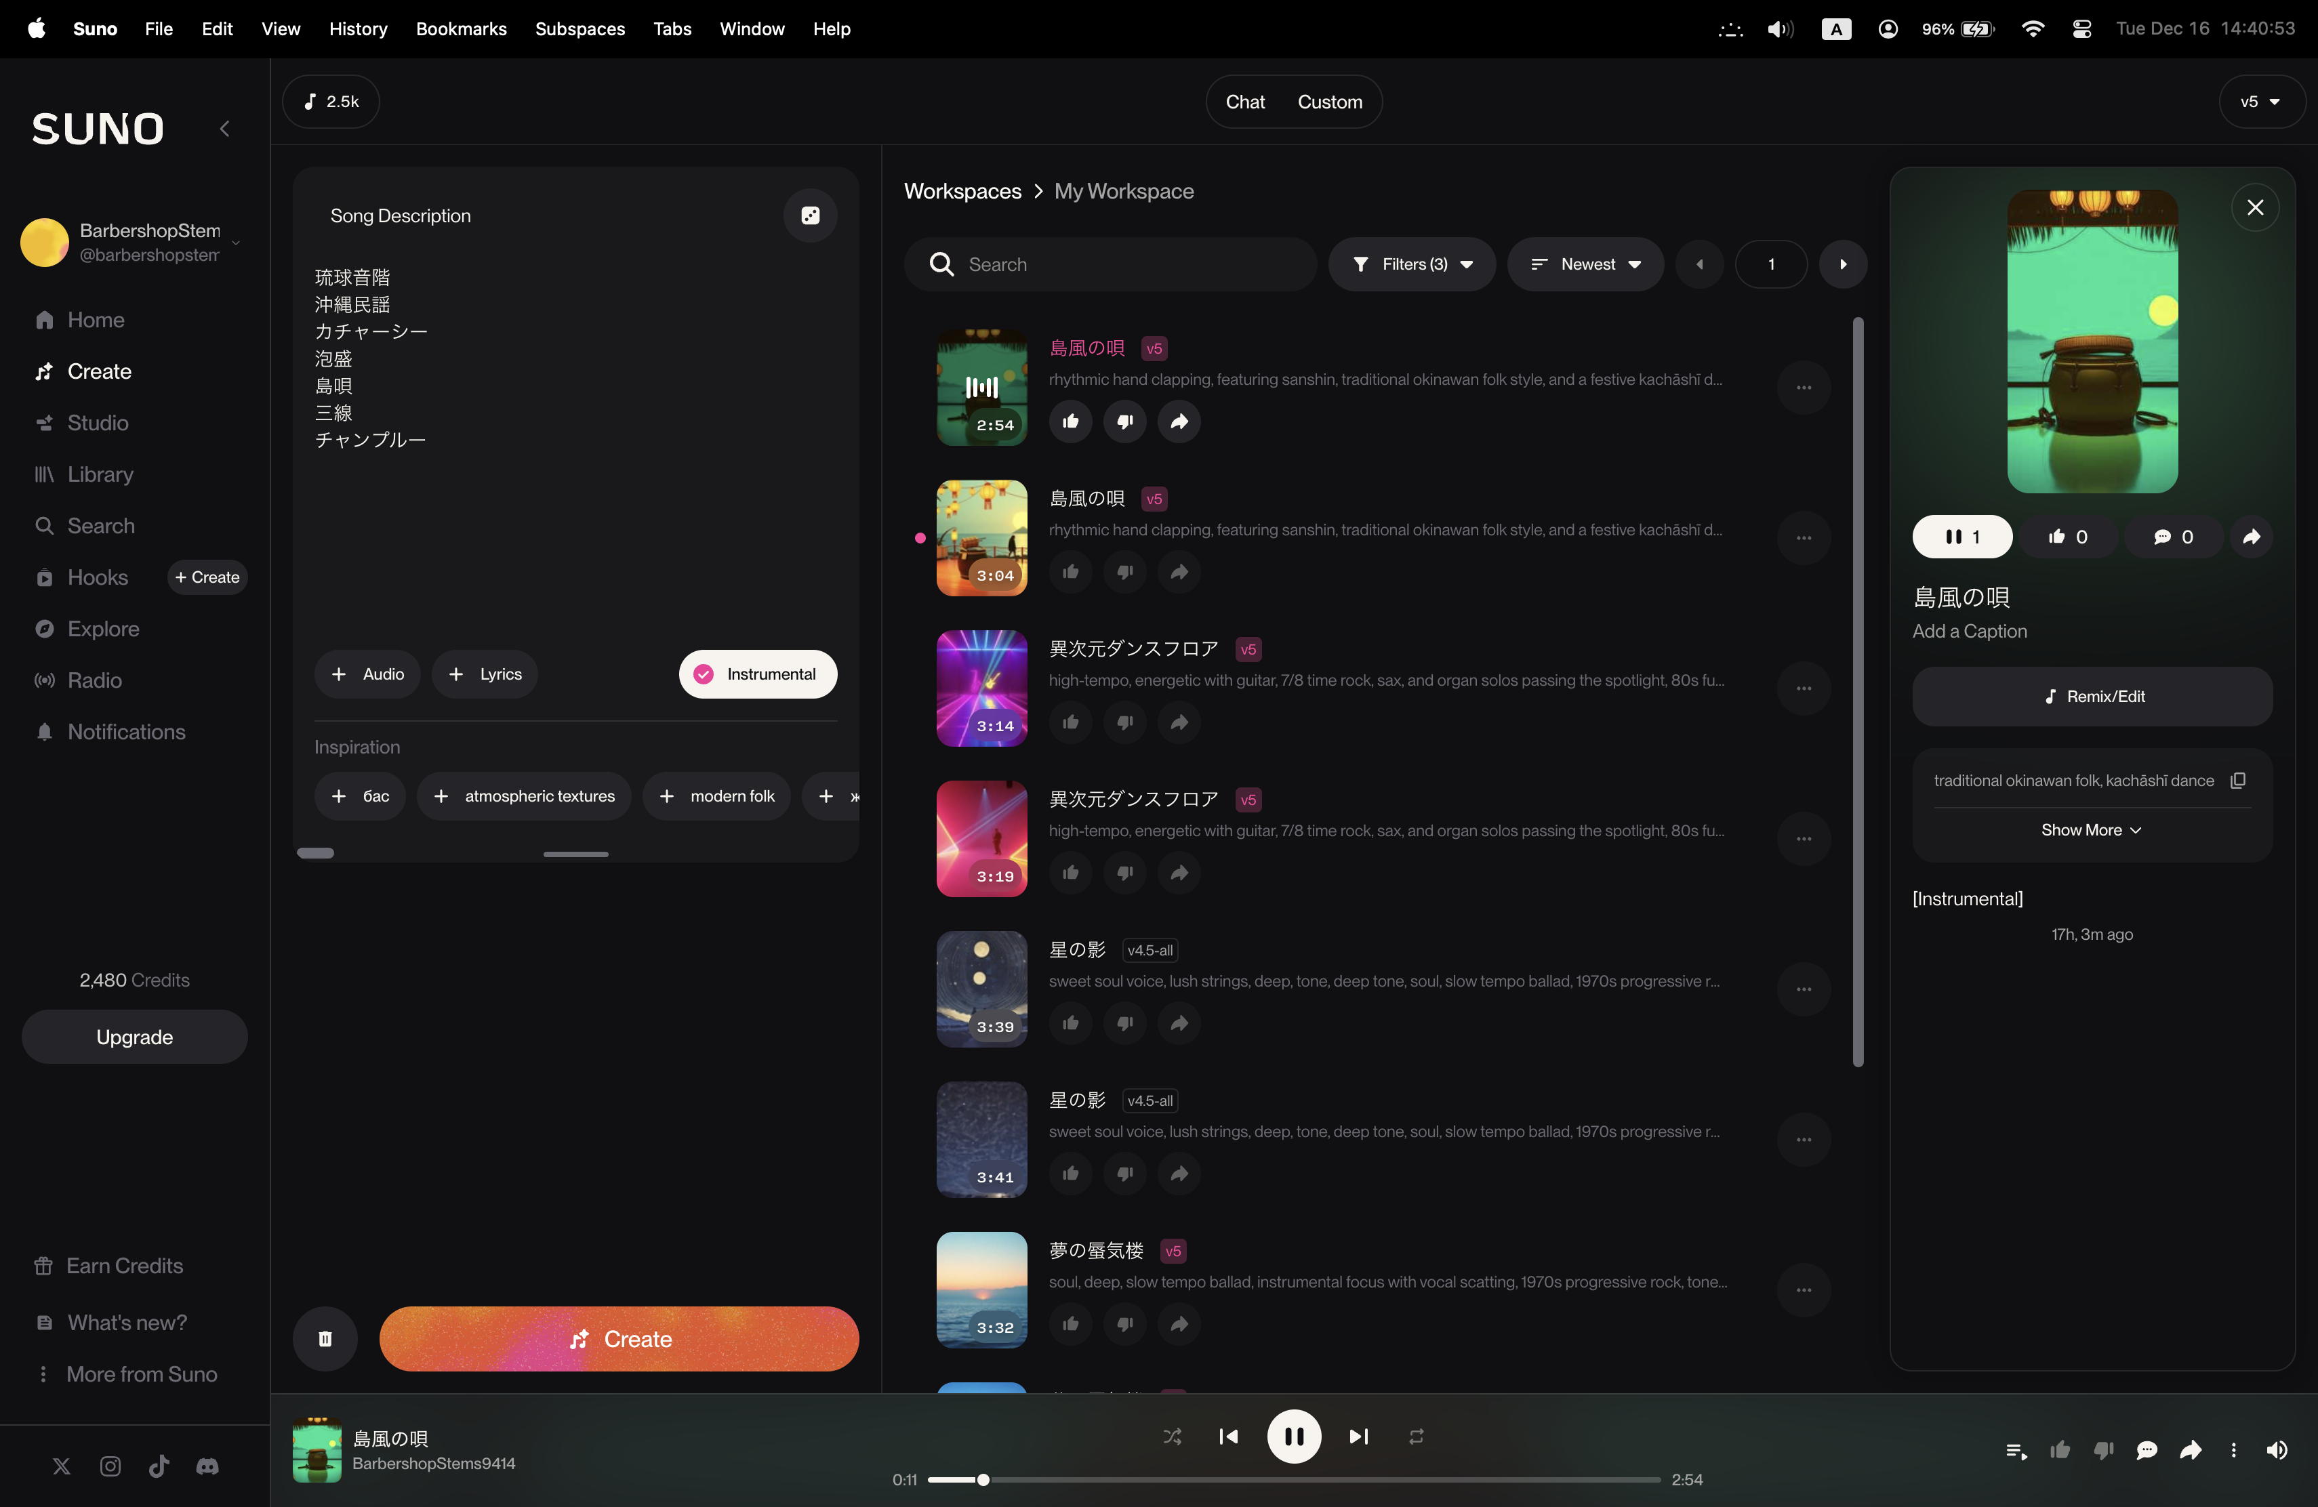Toggle the Instrumental option off

pyautogui.click(x=758, y=674)
